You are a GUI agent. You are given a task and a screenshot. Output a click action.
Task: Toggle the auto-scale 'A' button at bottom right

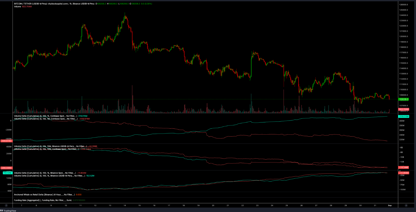406,205
